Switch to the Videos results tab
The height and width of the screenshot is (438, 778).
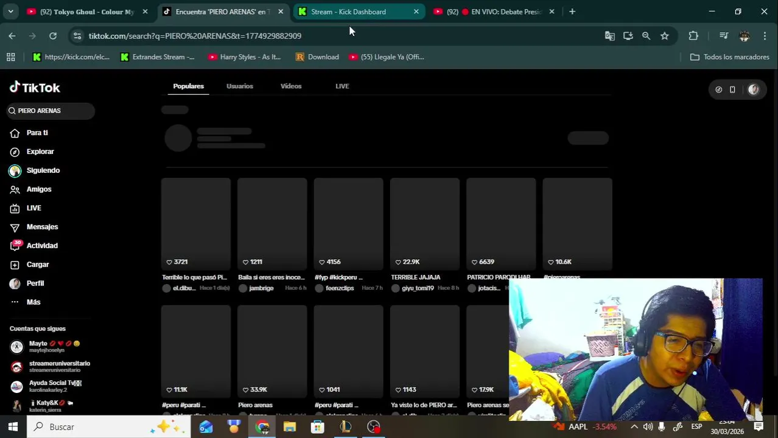291,86
